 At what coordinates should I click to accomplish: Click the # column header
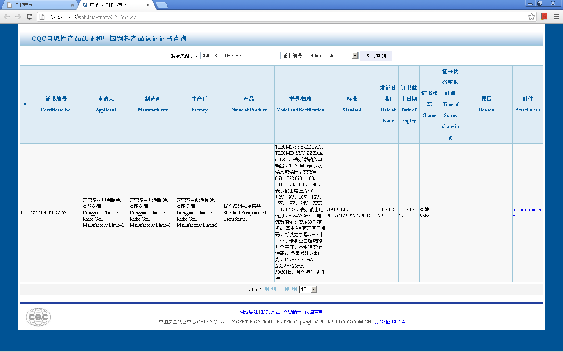pyautogui.click(x=25, y=104)
